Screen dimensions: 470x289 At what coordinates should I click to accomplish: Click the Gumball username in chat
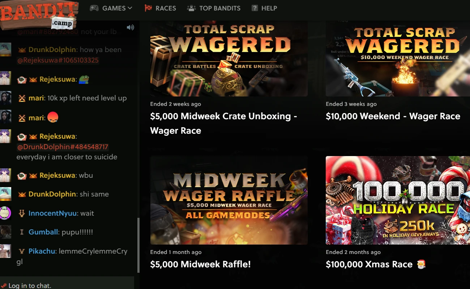(x=43, y=232)
